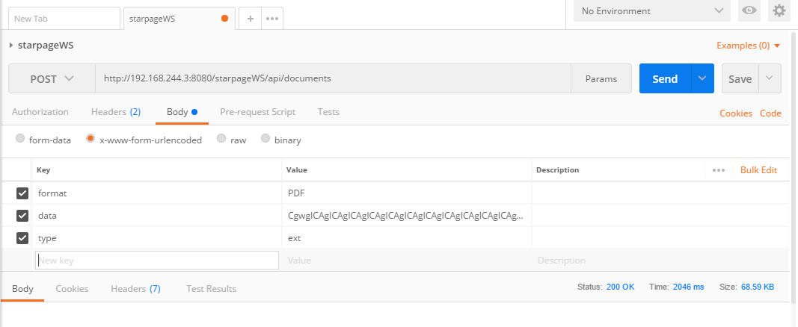Open manage environments gear icon

(x=779, y=10)
